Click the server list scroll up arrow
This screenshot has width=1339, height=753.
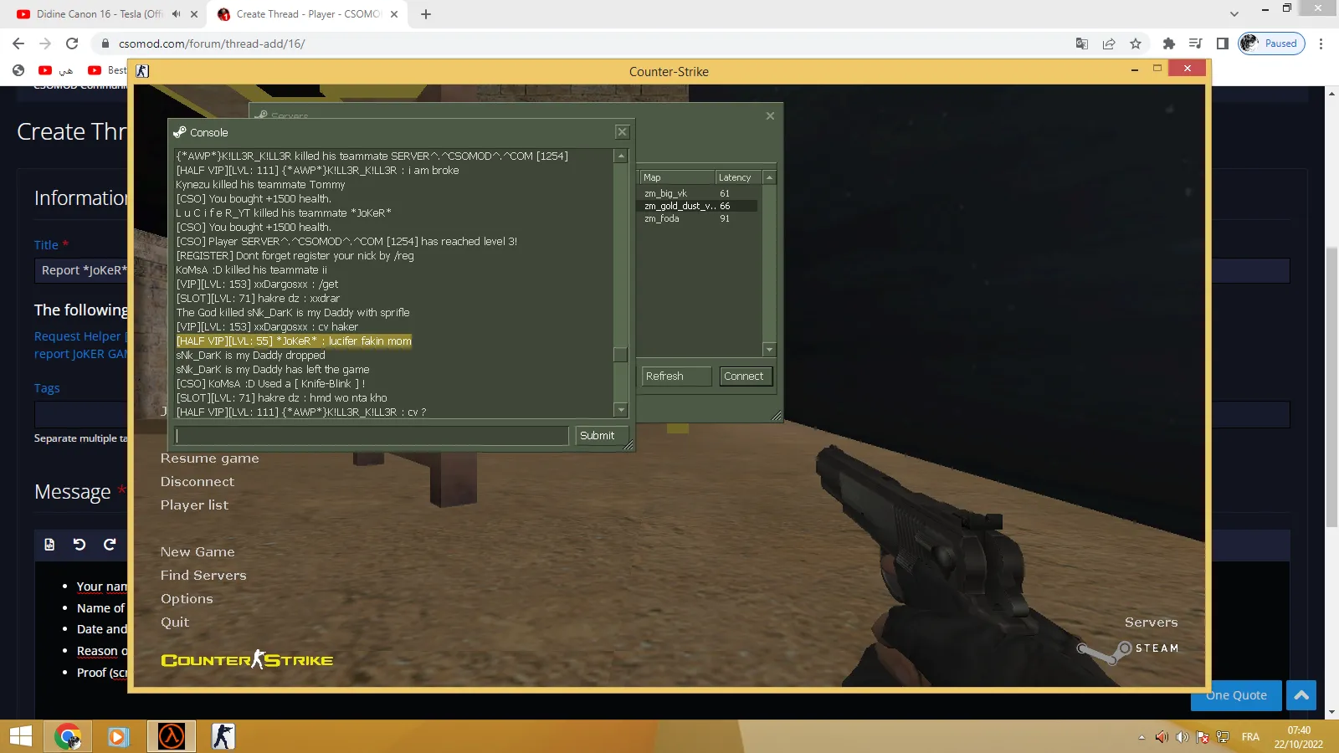coord(770,177)
